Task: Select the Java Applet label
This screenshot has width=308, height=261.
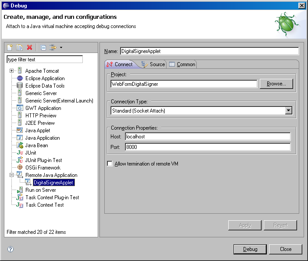Action: [38, 130]
